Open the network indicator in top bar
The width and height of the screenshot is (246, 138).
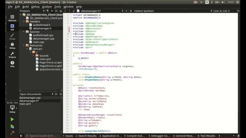tap(201, 2)
